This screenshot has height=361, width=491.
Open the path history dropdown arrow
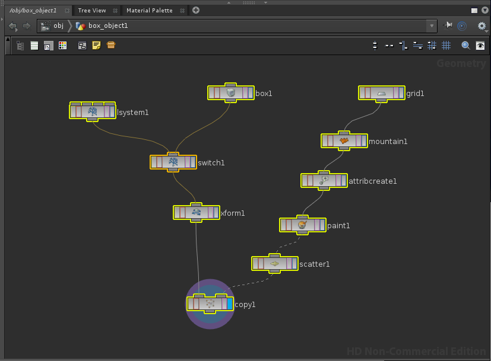pos(432,26)
